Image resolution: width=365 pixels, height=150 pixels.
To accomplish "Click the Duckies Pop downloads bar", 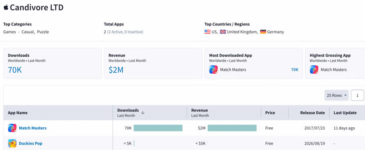I will pyautogui.click(x=134, y=143).
